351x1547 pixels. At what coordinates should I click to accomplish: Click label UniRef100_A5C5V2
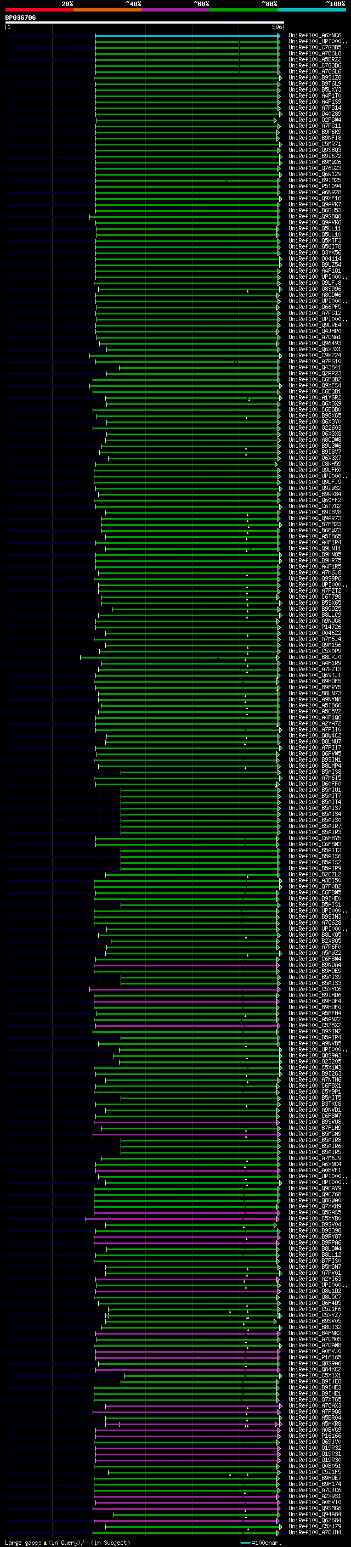point(315,712)
